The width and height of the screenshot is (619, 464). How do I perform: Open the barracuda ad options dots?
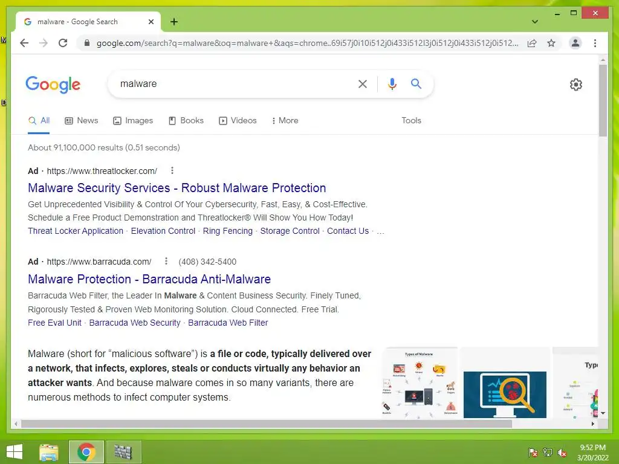[x=166, y=261]
